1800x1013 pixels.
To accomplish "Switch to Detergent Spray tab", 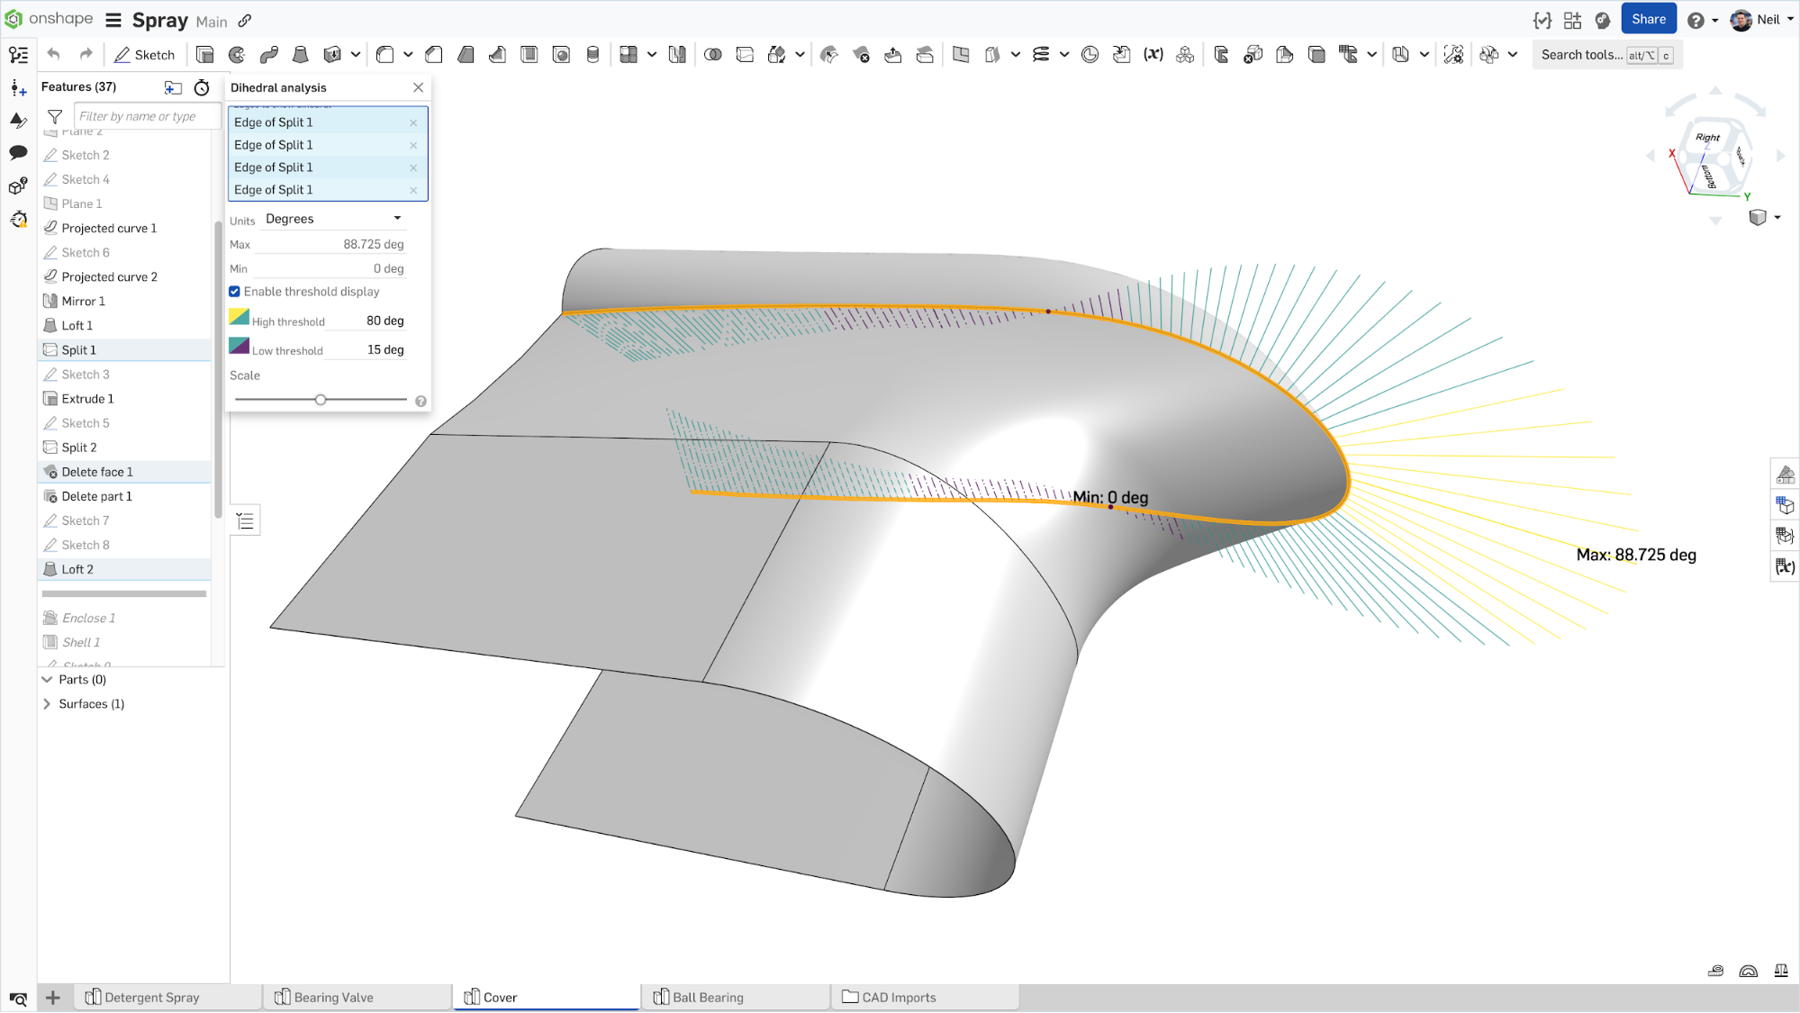I will (149, 997).
